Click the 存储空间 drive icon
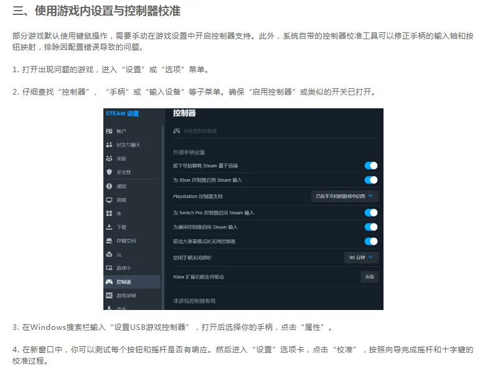The image size is (485, 366). [109, 240]
